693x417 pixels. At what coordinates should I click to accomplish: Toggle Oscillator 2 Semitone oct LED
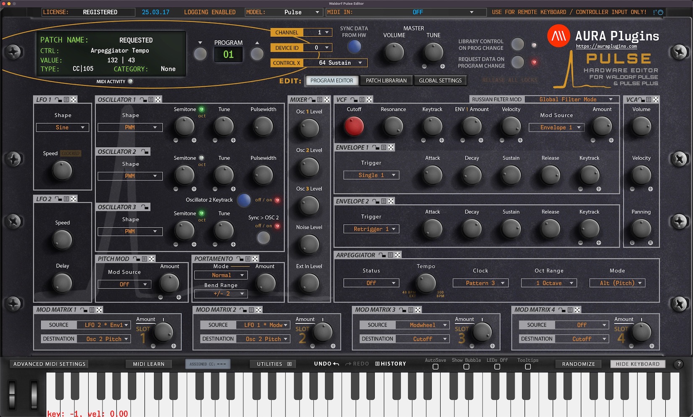202,158
